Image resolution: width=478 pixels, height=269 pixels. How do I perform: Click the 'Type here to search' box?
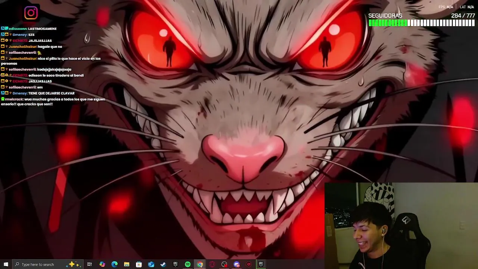pos(47,264)
